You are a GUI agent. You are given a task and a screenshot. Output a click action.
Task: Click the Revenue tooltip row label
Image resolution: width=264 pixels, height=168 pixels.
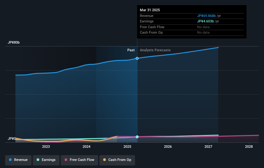147,16
